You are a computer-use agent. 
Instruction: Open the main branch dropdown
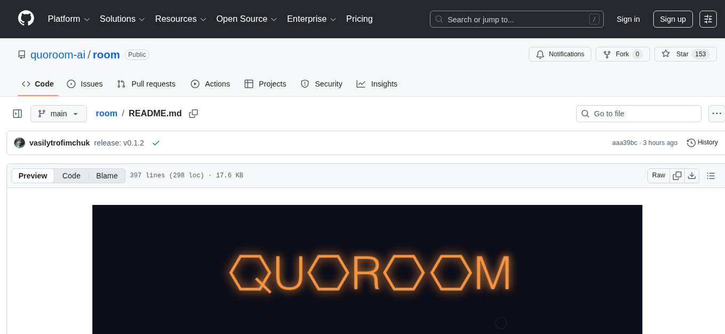59,113
